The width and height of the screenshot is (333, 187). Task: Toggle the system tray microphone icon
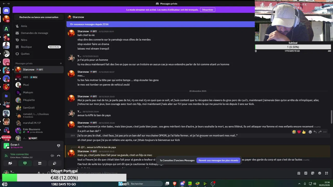pos(305,184)
